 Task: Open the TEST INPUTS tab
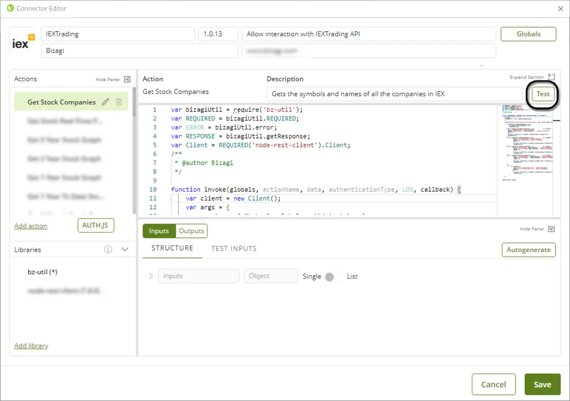click(x=234, y=249)
